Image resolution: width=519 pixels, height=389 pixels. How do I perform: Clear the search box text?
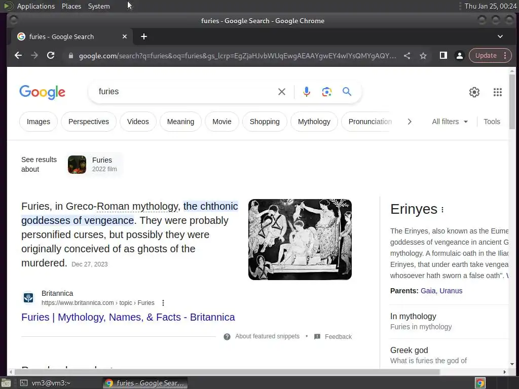[282, 92]
